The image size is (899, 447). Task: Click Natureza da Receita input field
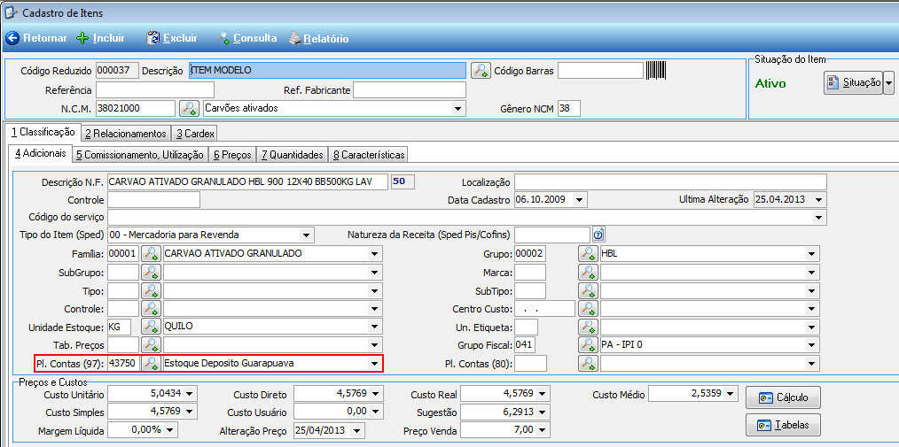[x=552, y=235]
